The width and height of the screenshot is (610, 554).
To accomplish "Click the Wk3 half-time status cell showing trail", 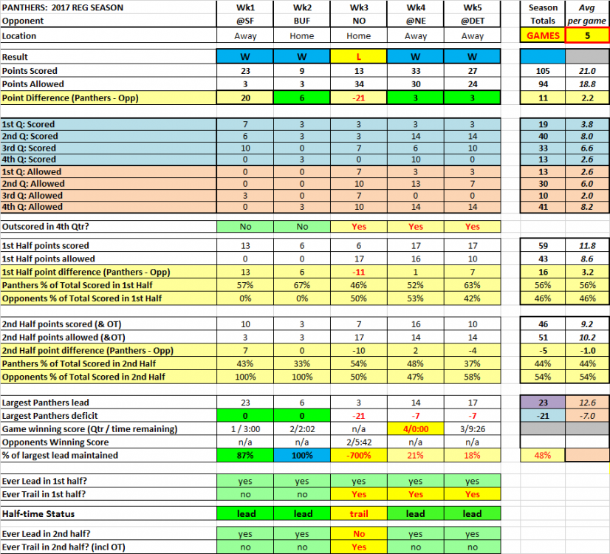I will click(x=358, y=513).
